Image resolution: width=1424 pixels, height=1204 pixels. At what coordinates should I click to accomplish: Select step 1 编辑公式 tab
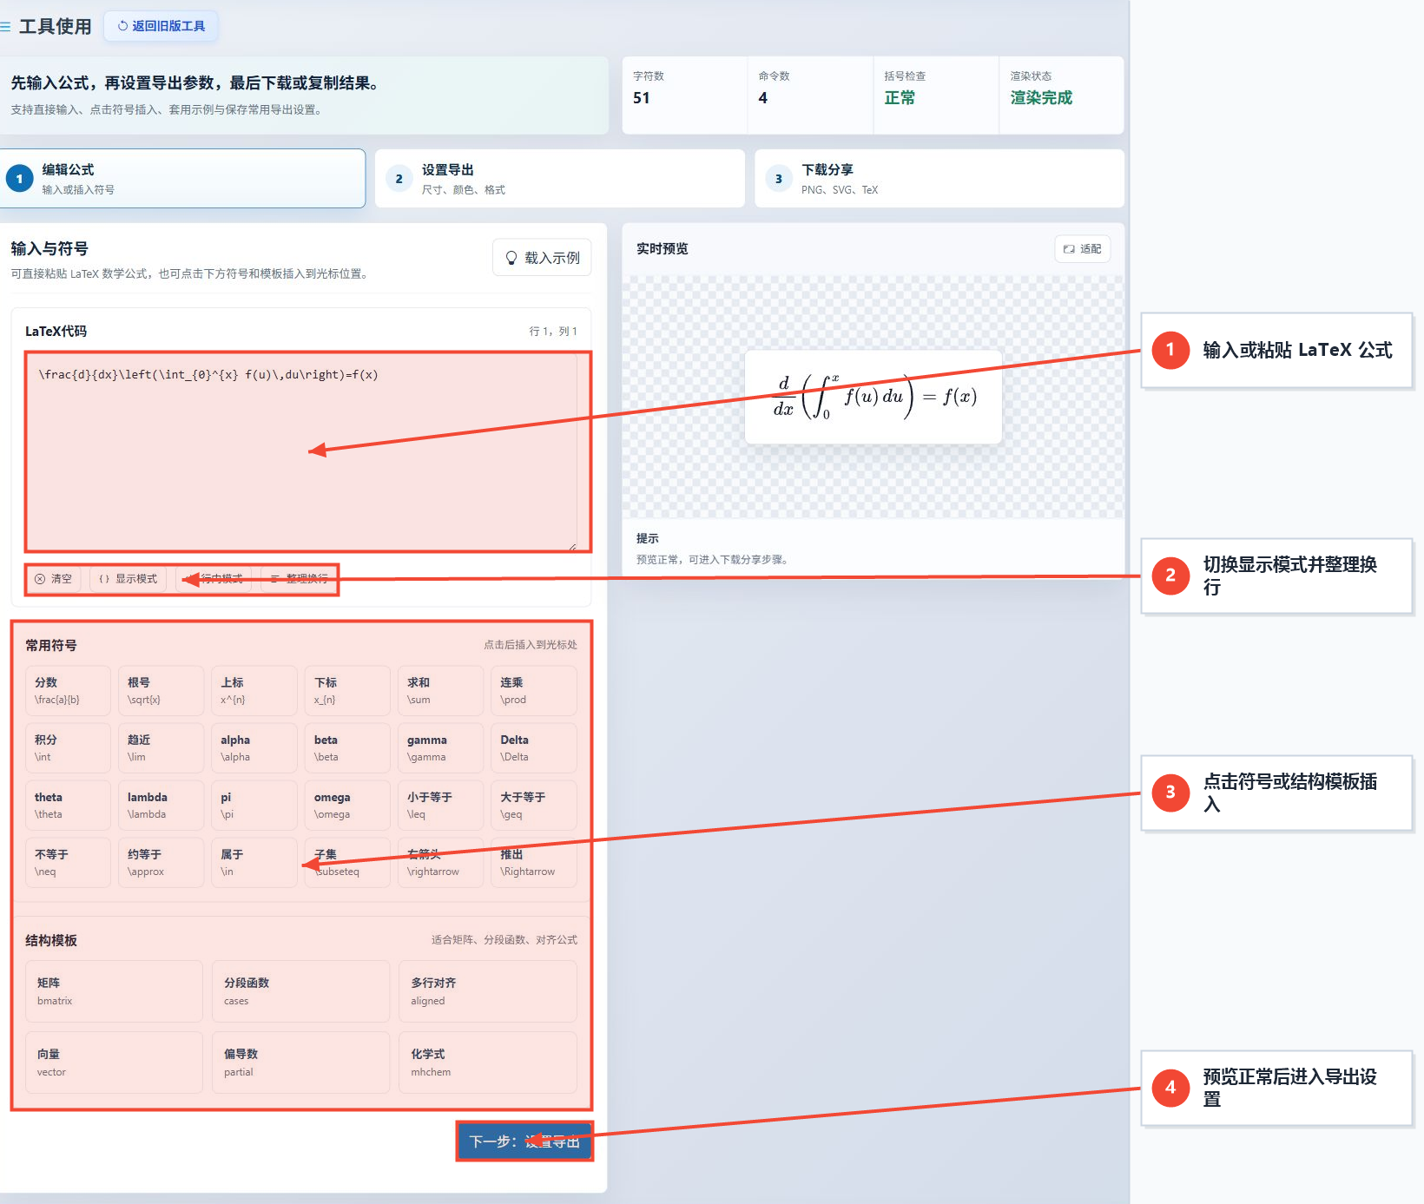[x=182, y=179]
